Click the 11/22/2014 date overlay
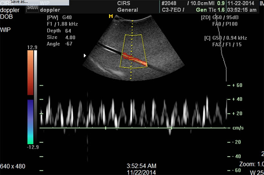The height and width of the screenshot is (175, 264). [141, 172]
